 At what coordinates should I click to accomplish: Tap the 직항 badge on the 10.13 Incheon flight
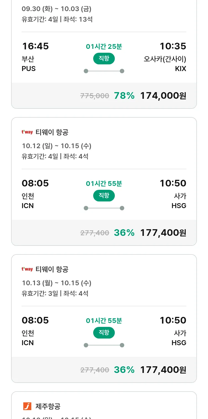pyautogui.click(x=104, y=333)
